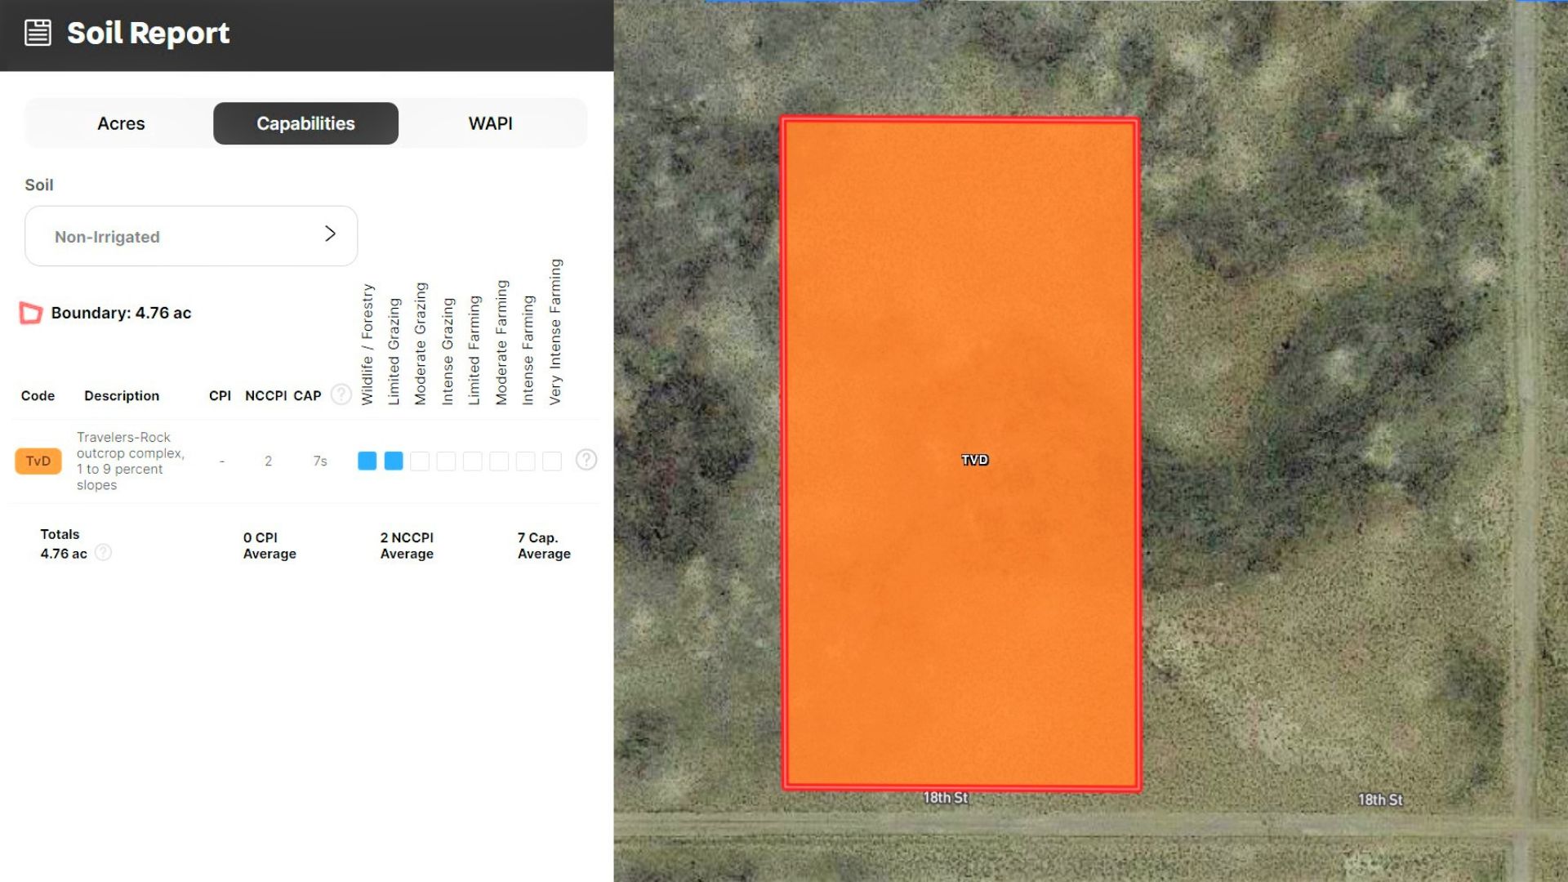This screenshot has height=882, width=1568.
Task: Click the red boundary polygon icon
Action: (x=31, y=313)
